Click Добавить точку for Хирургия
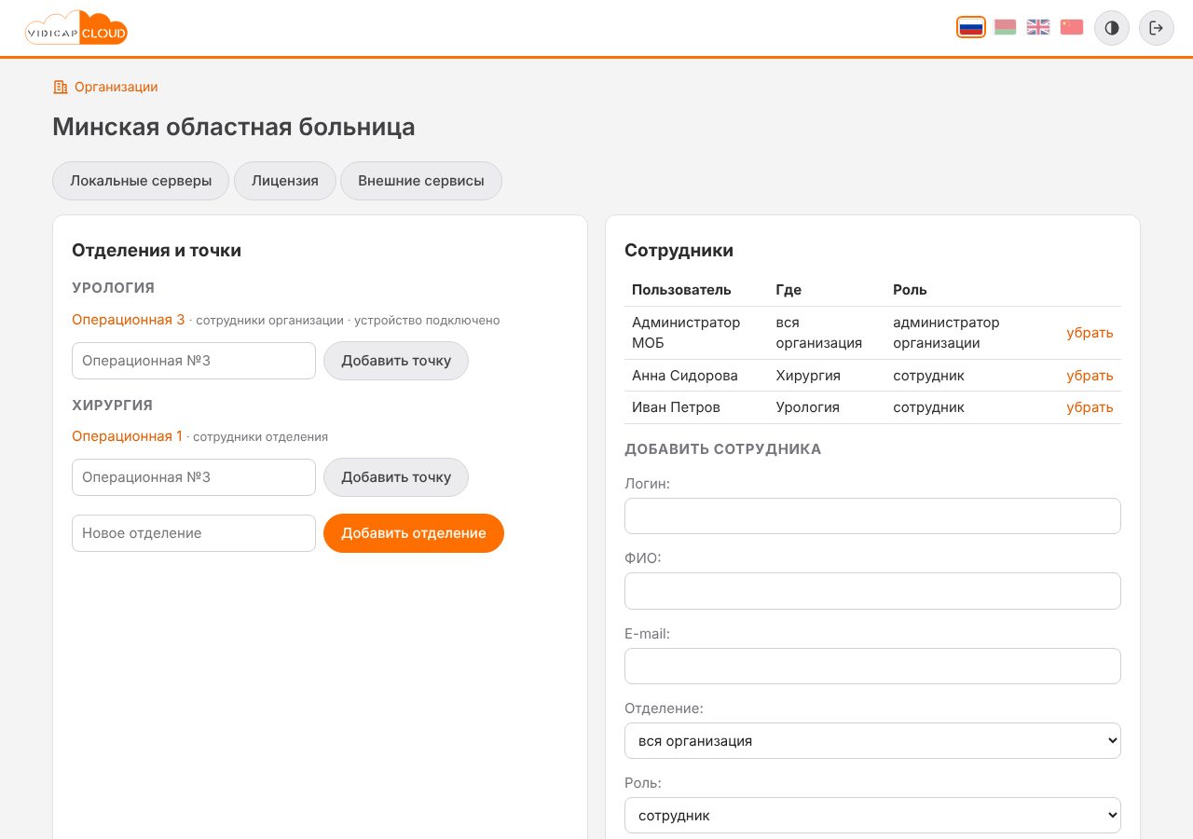1193x839 pixels. click(396, 477)
